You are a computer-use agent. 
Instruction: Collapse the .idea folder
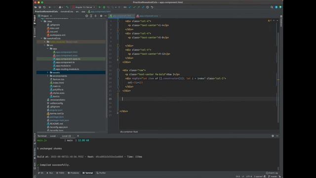click(42, 21)
